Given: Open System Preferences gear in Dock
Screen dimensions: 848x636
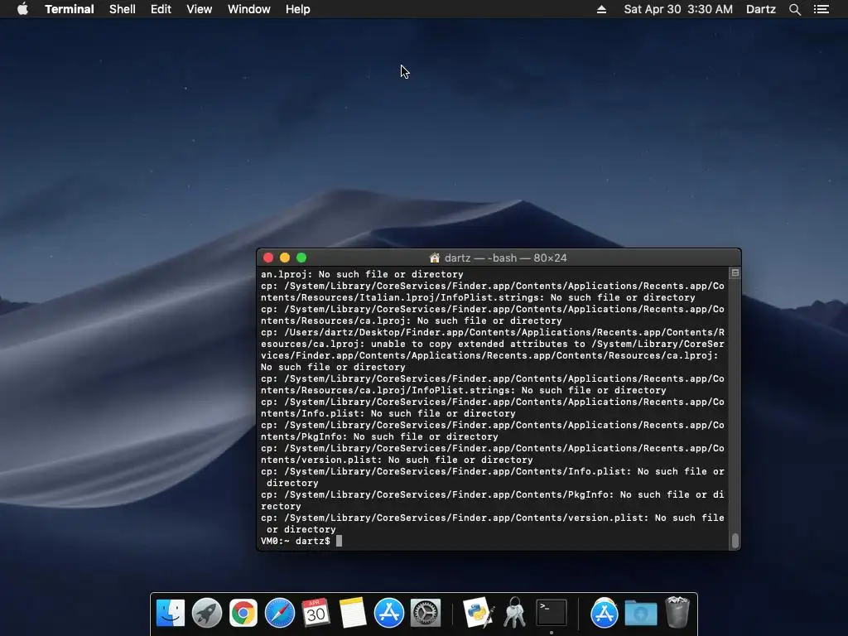Looking at the screenshot, I should [x=426, y=613].
